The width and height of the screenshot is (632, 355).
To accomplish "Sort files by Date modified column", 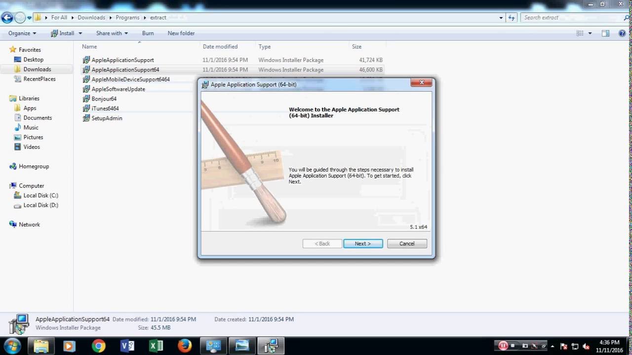I will point(220,46).
